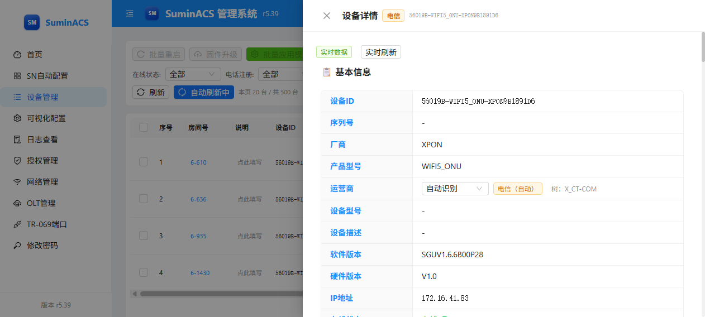Open room link 6-935
705x317 pixels.
(x=198, y=236)
